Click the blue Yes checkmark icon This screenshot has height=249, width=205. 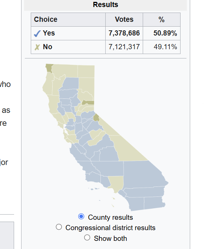point(37,34)
